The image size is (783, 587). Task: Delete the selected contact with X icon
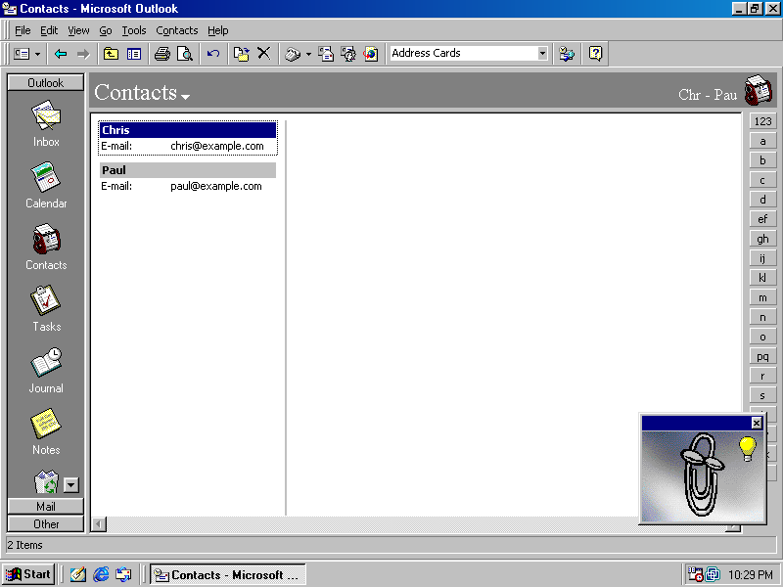pos(263,54)
